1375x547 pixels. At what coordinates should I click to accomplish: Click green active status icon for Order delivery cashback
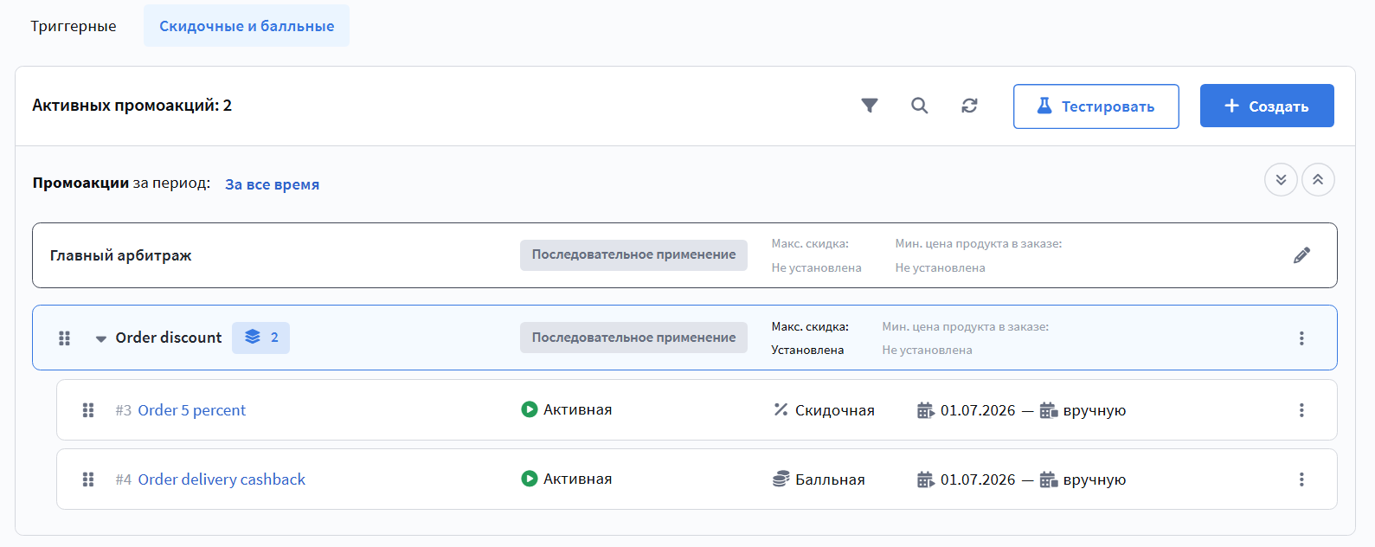(x=530, y=479)
